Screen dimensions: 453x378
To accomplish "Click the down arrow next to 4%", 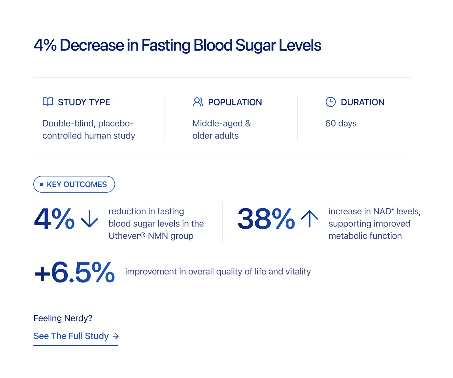I will point(89,219).
